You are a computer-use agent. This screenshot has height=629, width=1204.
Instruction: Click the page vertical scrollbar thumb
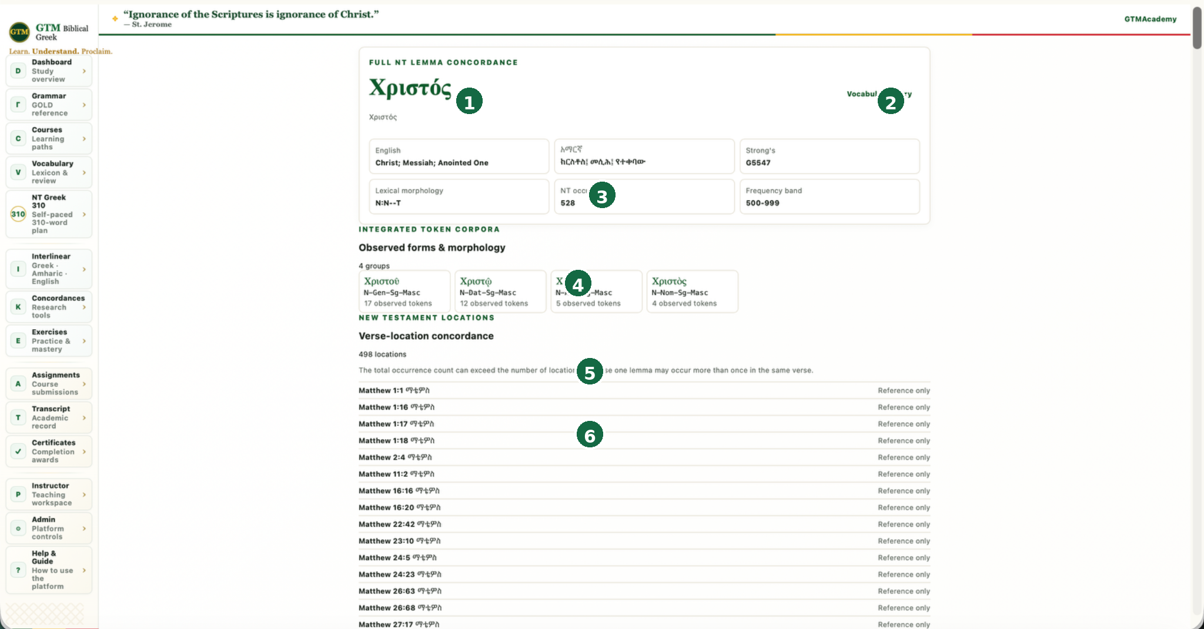tap(1197, 28)
